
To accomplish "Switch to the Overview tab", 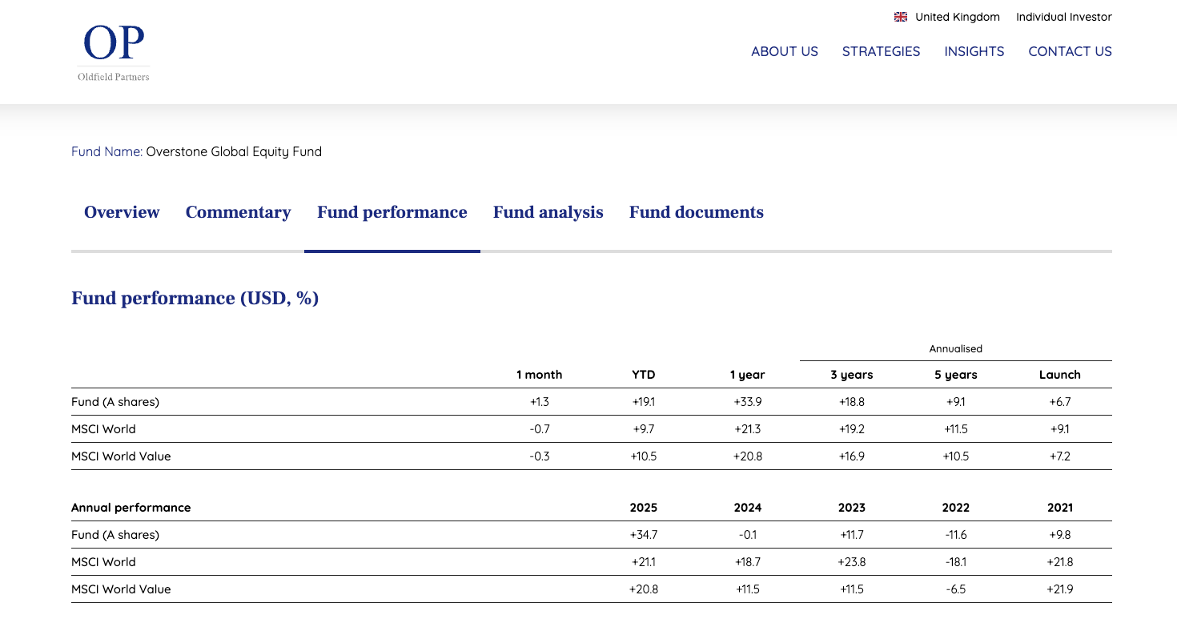I will point(122,212).
